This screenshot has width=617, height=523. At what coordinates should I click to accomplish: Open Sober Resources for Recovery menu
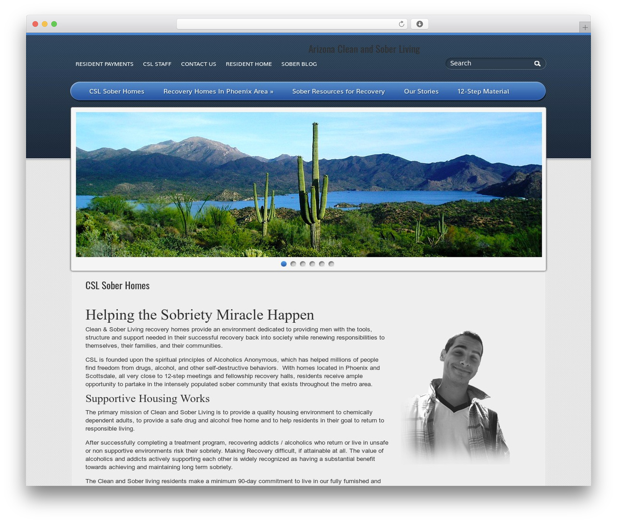point(338,91)
